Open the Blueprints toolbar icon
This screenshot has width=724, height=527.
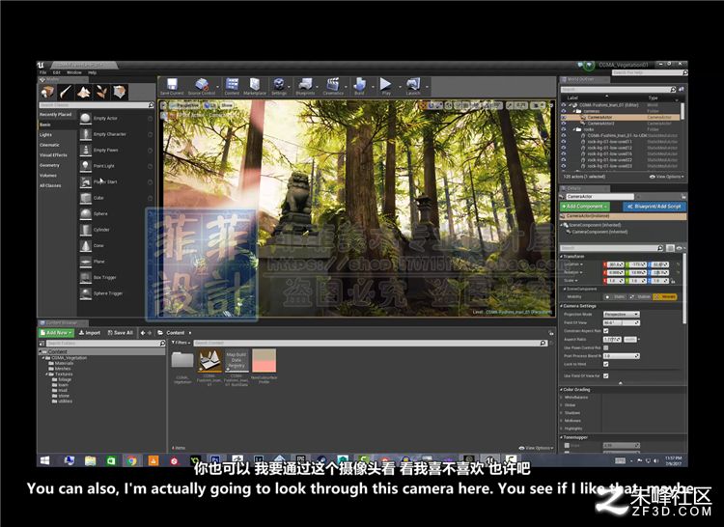[305, 86]
